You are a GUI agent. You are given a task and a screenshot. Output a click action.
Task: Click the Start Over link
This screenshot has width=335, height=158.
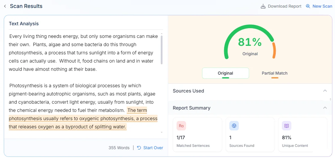[153, 148]
